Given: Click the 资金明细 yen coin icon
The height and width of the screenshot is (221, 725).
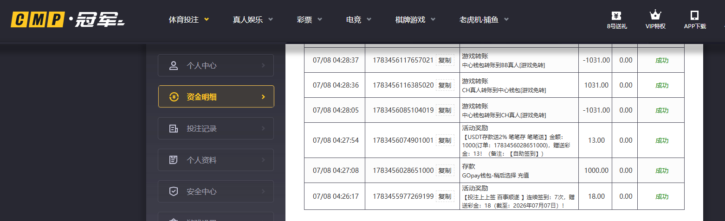Looking at the screenshot, I should pos(174,97).
